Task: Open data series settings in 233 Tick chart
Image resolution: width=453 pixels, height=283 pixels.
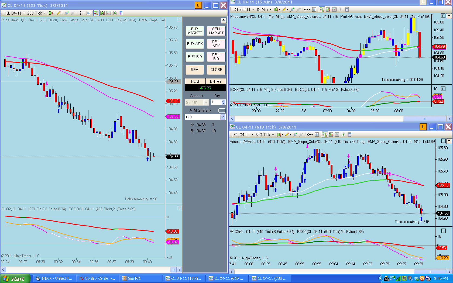Action: (x=102, y=13)
